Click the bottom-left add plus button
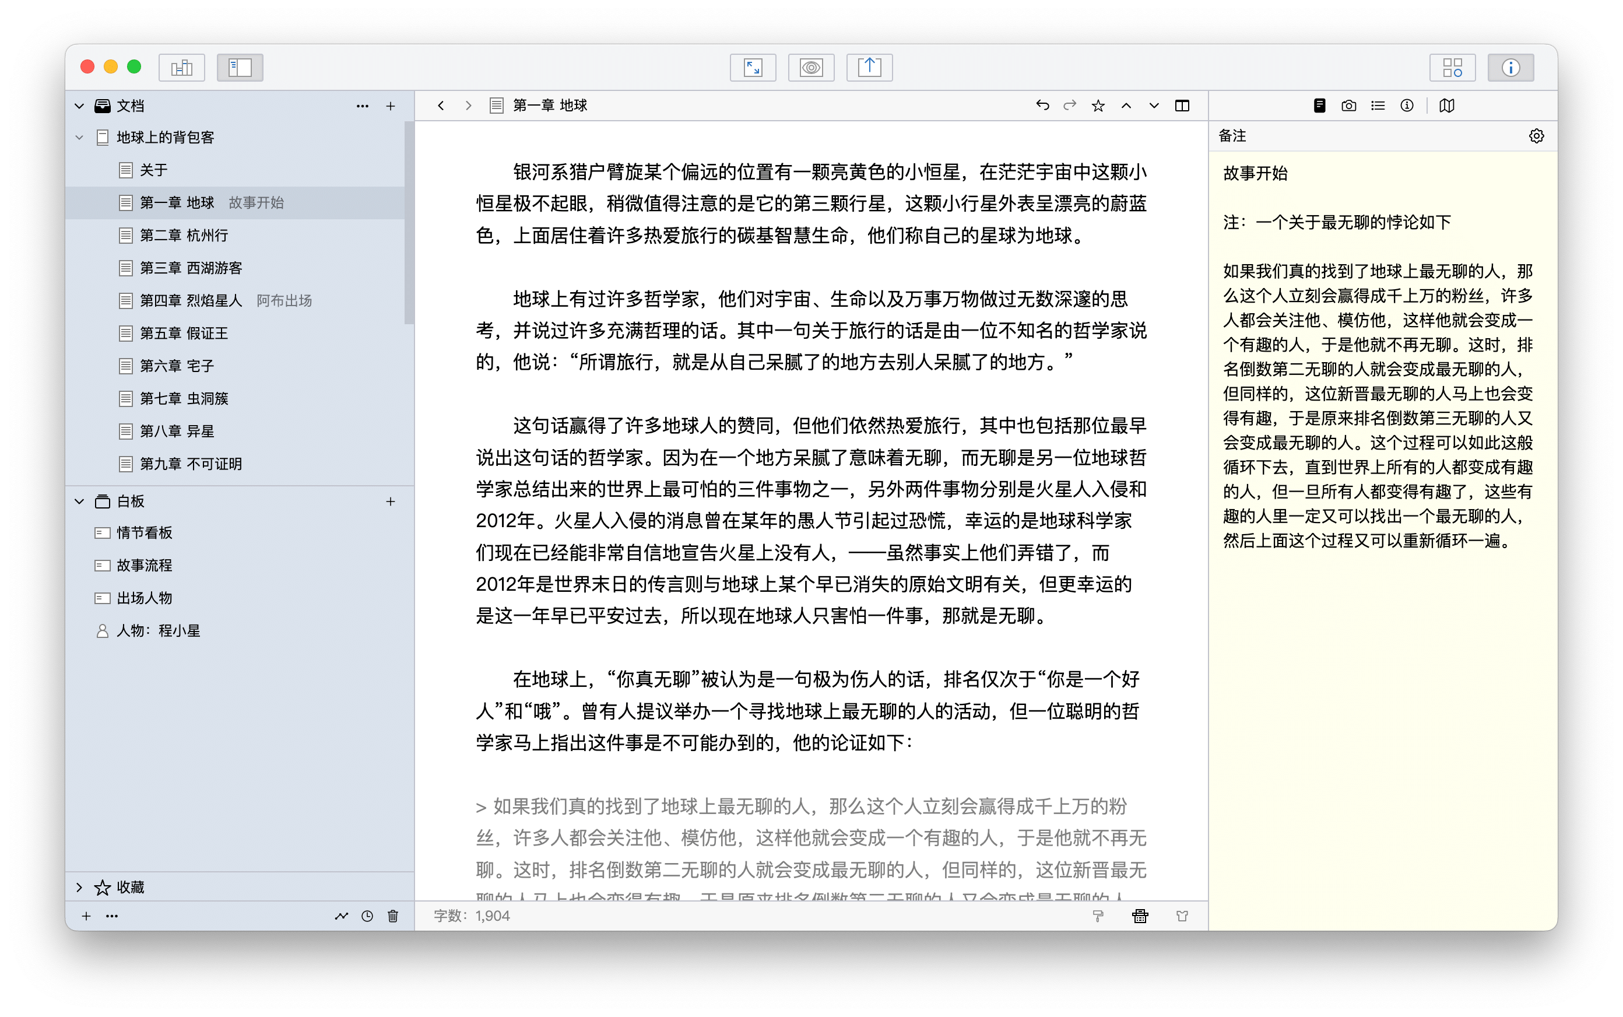Image resolution: width=1623 pixels, height=1017 pixels. click(x=86, y=916)
